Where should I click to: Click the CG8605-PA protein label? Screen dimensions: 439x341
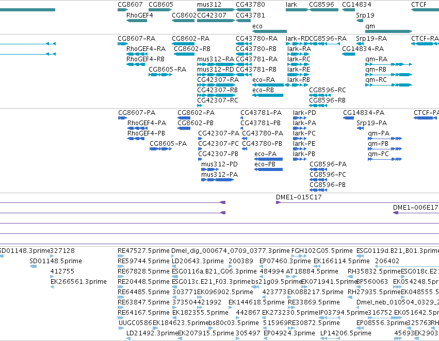coord(168,143)
